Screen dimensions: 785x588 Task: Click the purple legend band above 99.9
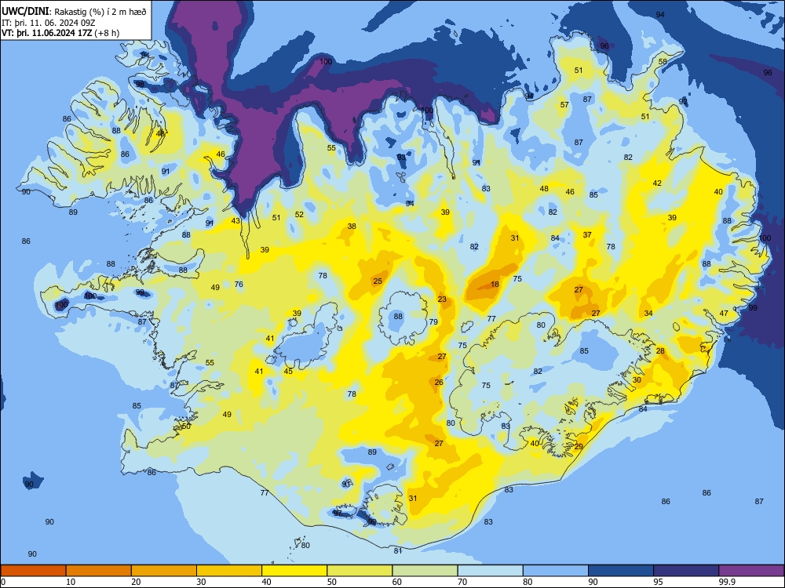pos(751,571)
